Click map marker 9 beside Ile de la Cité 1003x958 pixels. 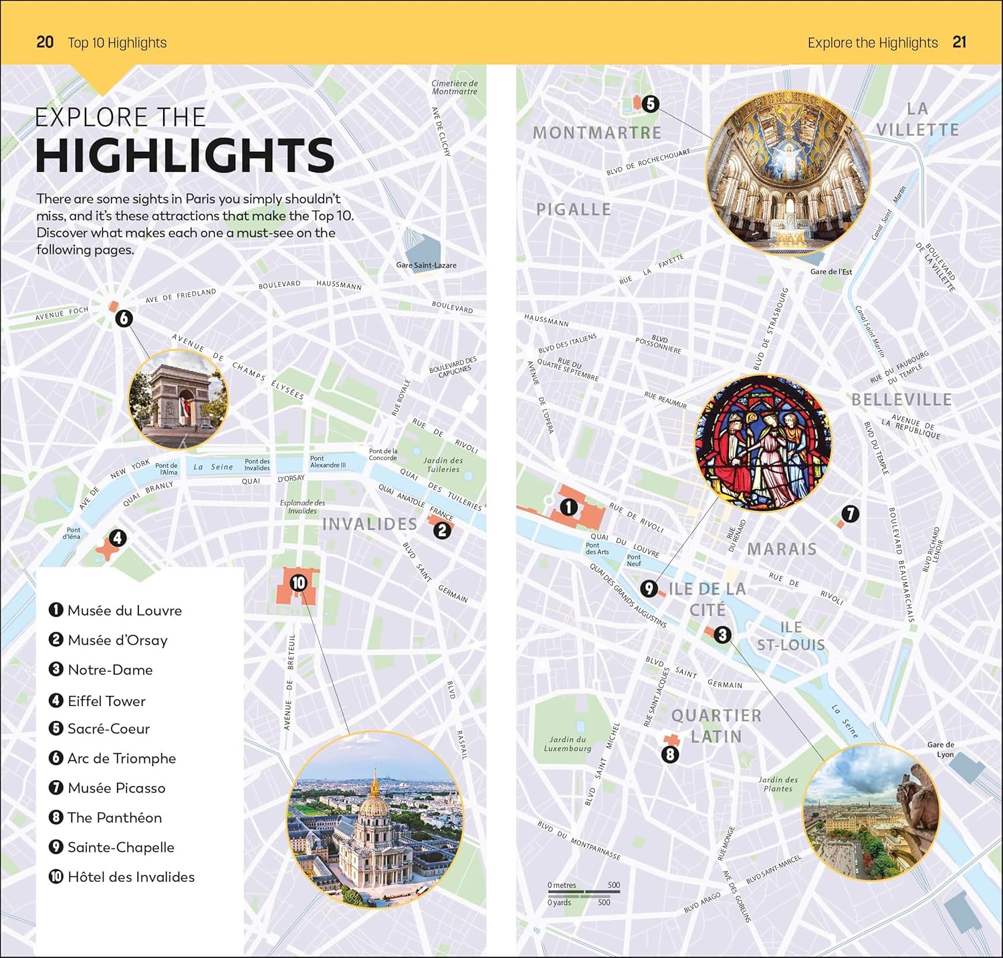pos(649,588)
